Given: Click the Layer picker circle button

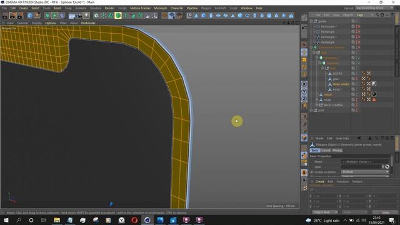Looking at the screenshot, I should coord(387,167).
